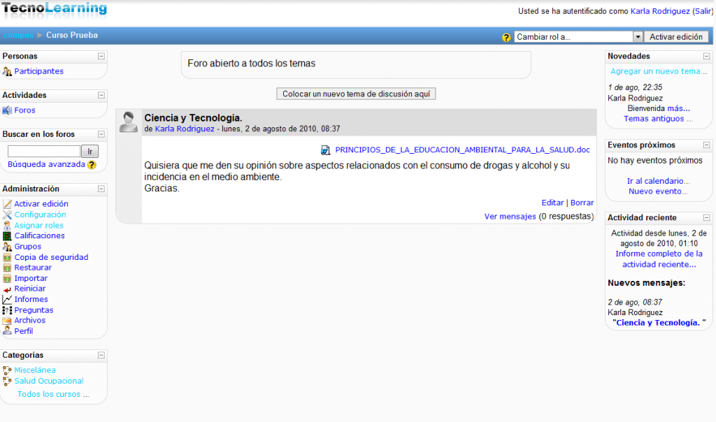The width and height of the screenshot is (716, 422).
Task: Open help icon beside Búsqueda avanzada
Action: [92, 165]
